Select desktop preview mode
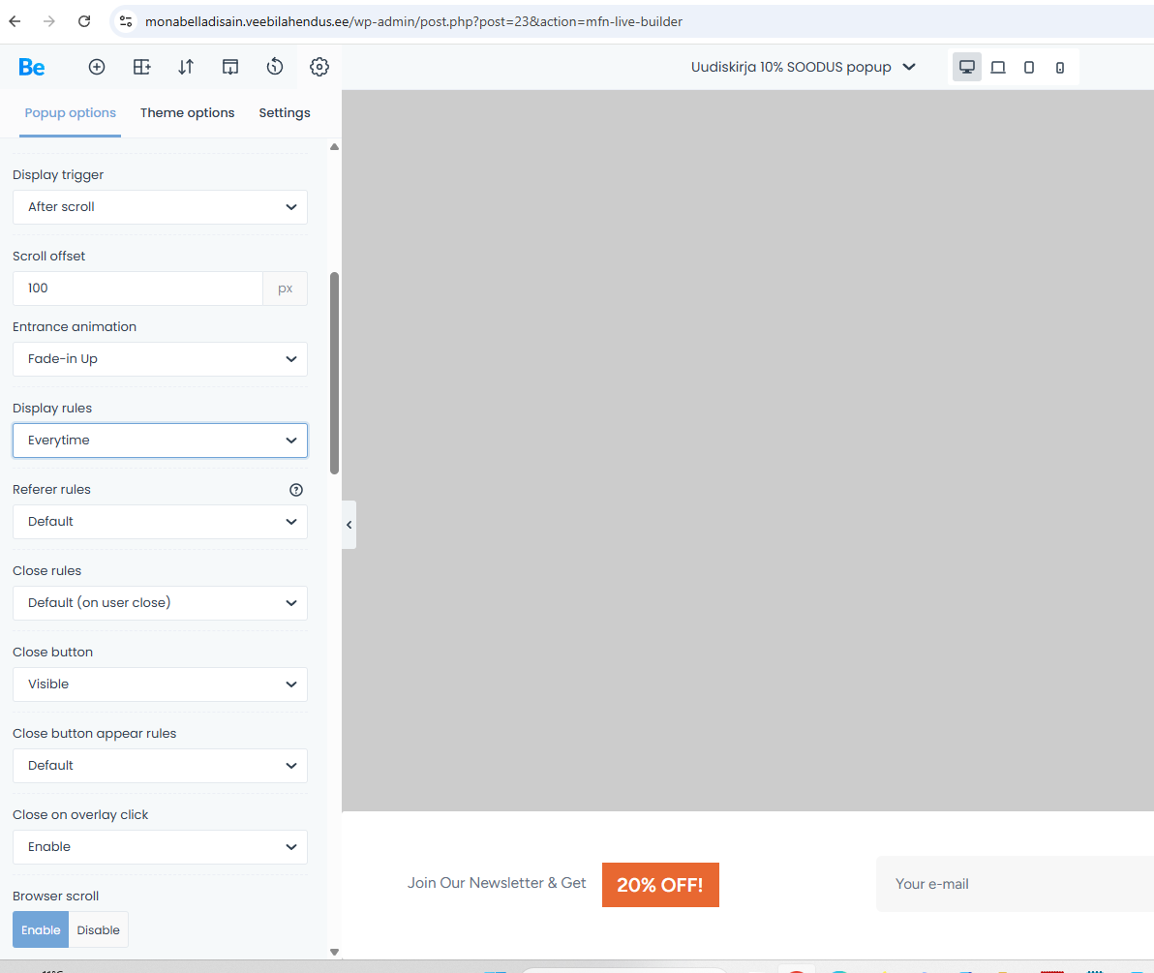The width and height of the screenshot is (1154, 973). [x=966, y=67]
